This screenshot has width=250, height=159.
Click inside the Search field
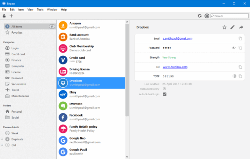pyautogui.click(x=229, y=16)
